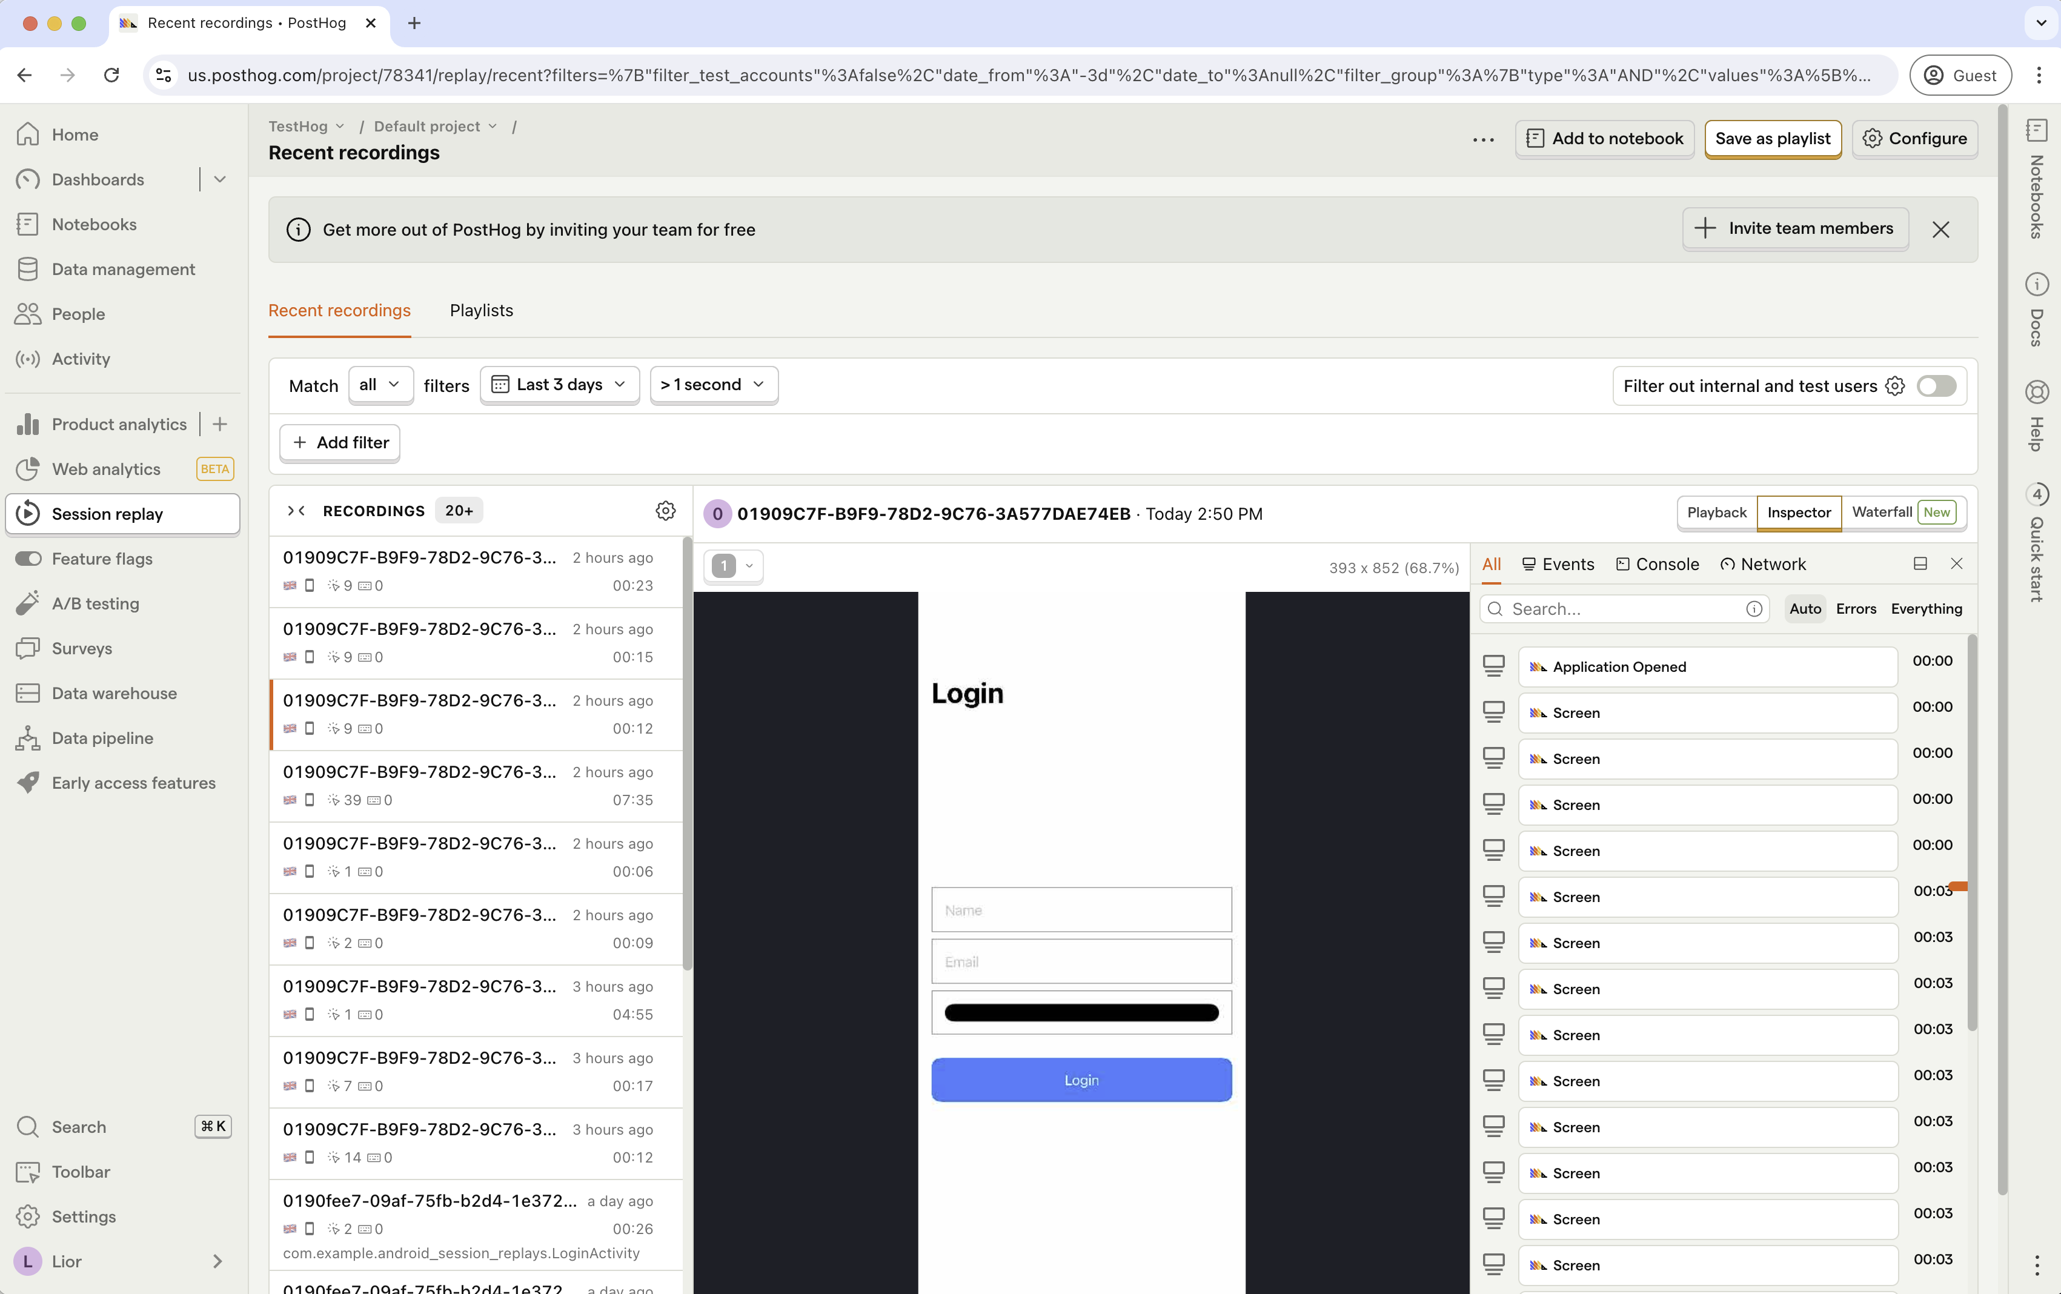
Task: Filter inspector to Events
Action: click(x=1559, y=564)
